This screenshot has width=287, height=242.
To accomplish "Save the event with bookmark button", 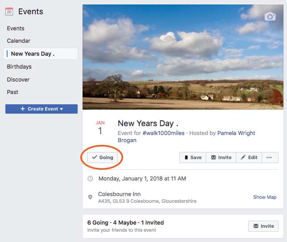I will pyautogui.click(x=193, y=157).
